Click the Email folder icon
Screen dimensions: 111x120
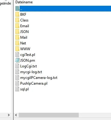pyautogui.click(x=17, y=26)
